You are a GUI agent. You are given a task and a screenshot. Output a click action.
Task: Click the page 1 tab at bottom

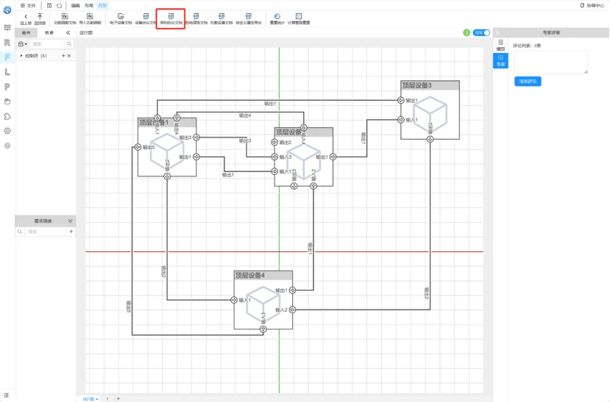[x=107, y=398]
